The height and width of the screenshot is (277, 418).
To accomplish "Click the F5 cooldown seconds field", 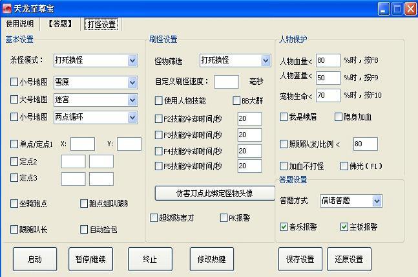I will coord(250,166).
